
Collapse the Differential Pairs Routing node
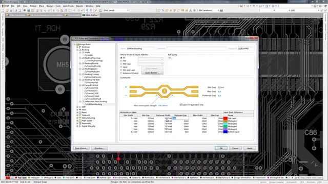tap(80, 102)
